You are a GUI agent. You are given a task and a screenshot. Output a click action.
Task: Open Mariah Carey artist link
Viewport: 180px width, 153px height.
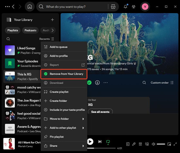[26, 146]
